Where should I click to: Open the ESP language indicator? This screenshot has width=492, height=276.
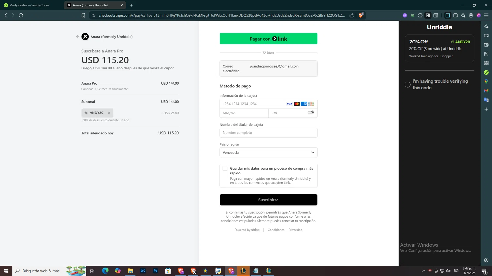[x=456, y=271]
